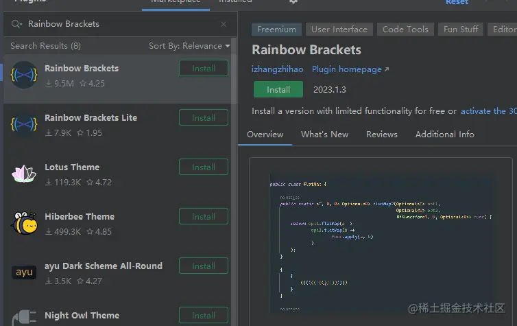Open the Overview tab
The height and width of the screenshot is (326, 517).
click(265, 135)
